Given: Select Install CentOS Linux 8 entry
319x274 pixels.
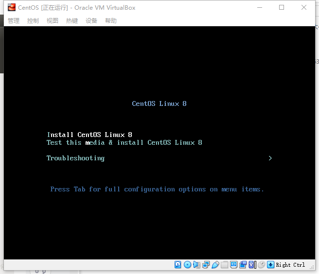Looking at the screenshot, I should (89, 135).
